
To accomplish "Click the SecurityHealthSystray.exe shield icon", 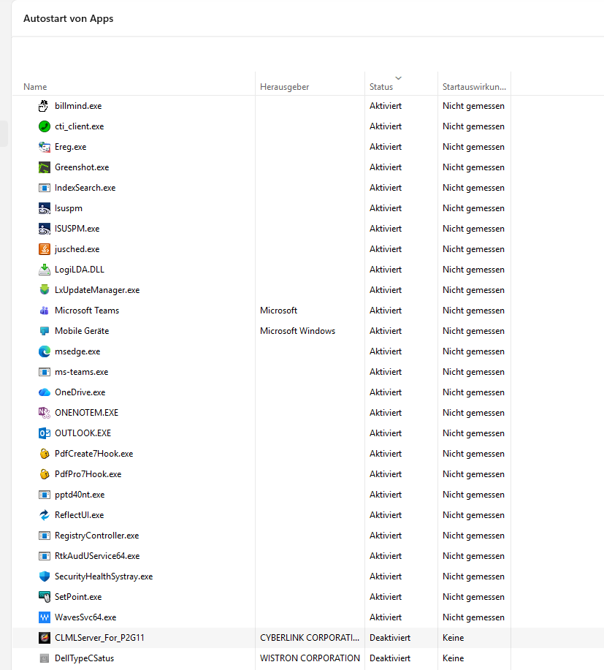I will (44, 576).
